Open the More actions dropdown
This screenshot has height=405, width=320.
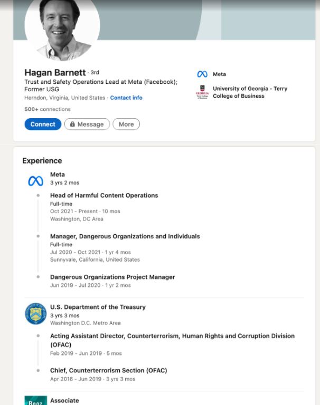[x=126, y=124]
